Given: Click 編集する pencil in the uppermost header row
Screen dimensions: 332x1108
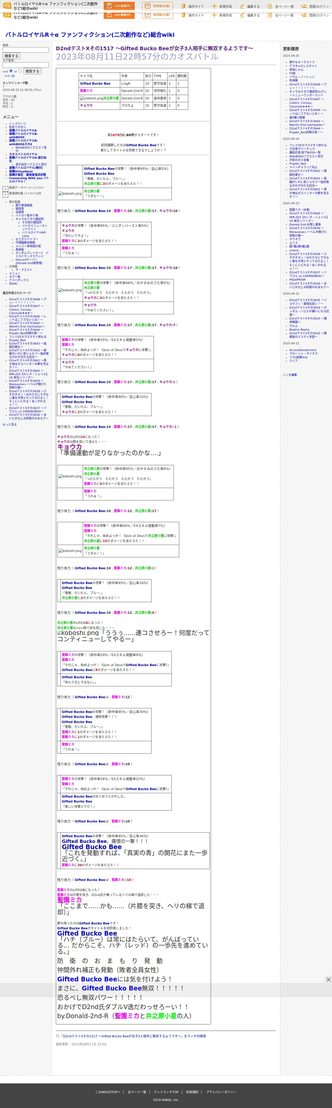Looking at the screenshot, I should click(242, 6).
